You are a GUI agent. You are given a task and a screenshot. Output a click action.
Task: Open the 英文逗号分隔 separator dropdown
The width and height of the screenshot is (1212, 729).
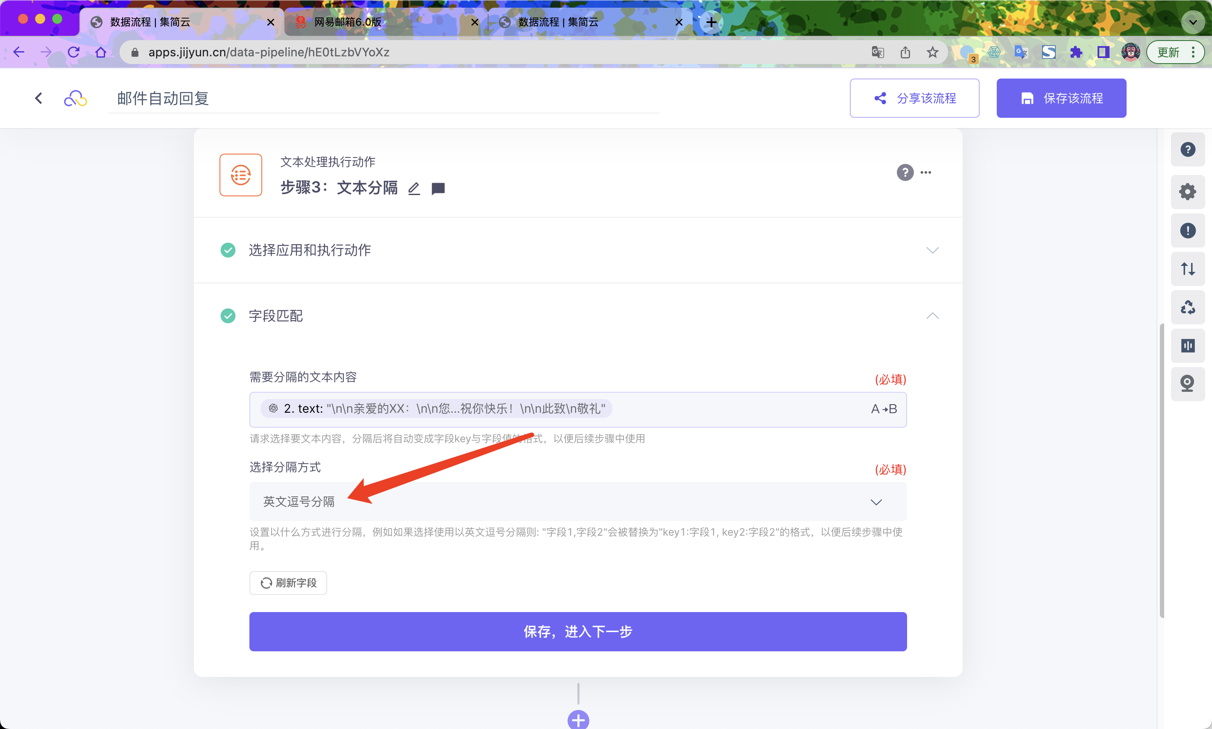click(577, 502)
